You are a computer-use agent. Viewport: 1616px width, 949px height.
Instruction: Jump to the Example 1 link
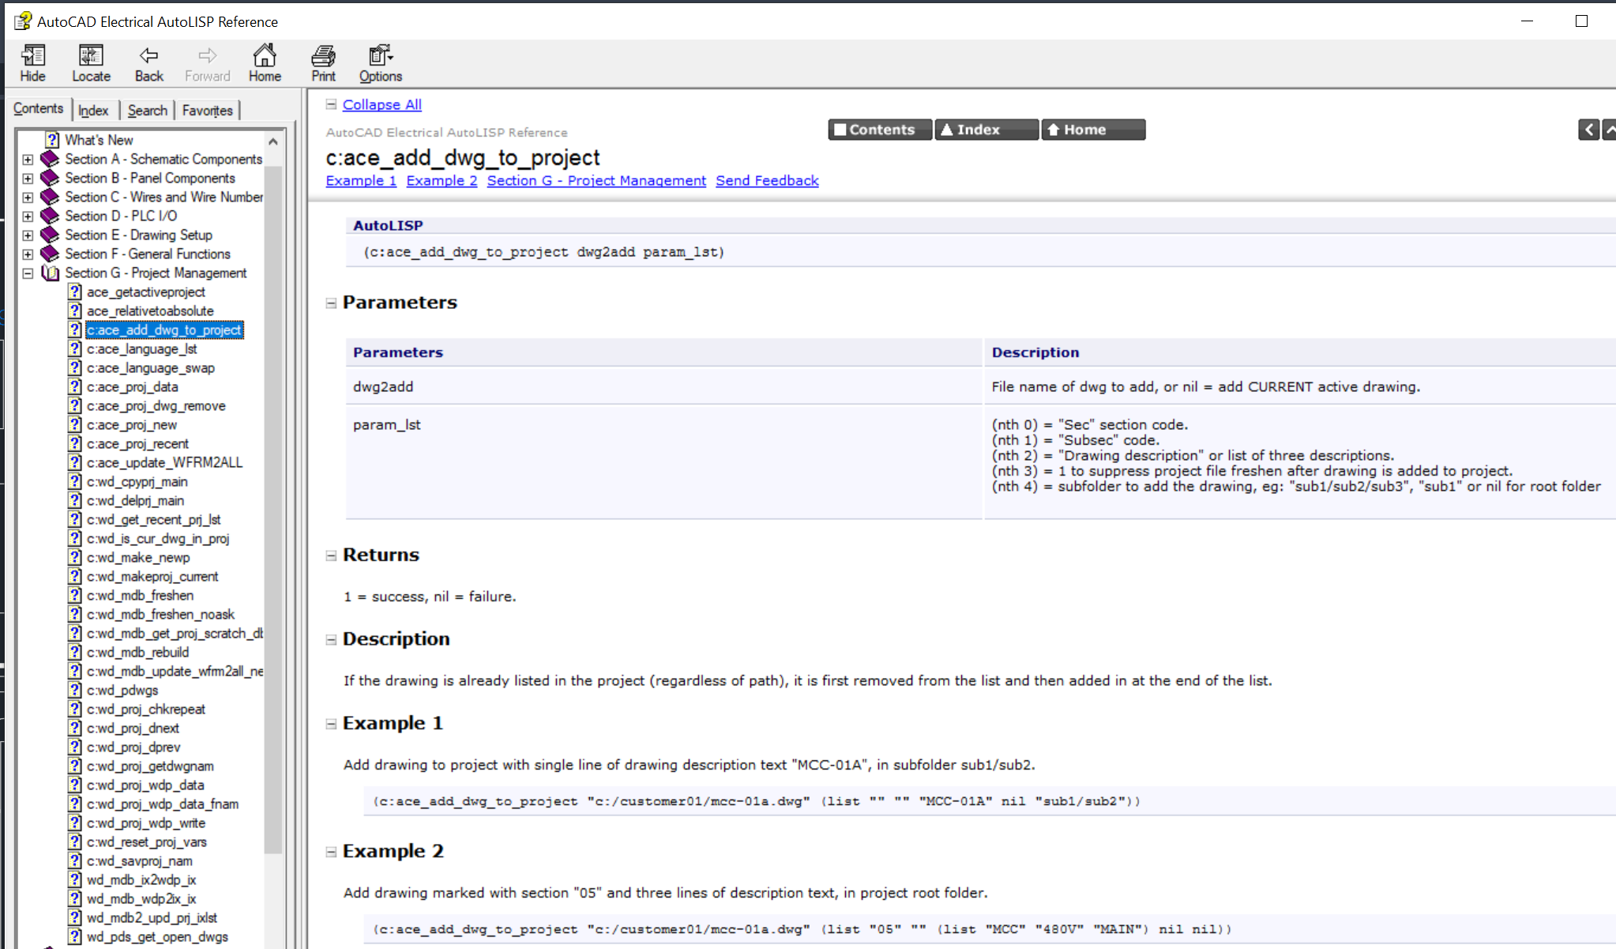[x=361, y=180]
